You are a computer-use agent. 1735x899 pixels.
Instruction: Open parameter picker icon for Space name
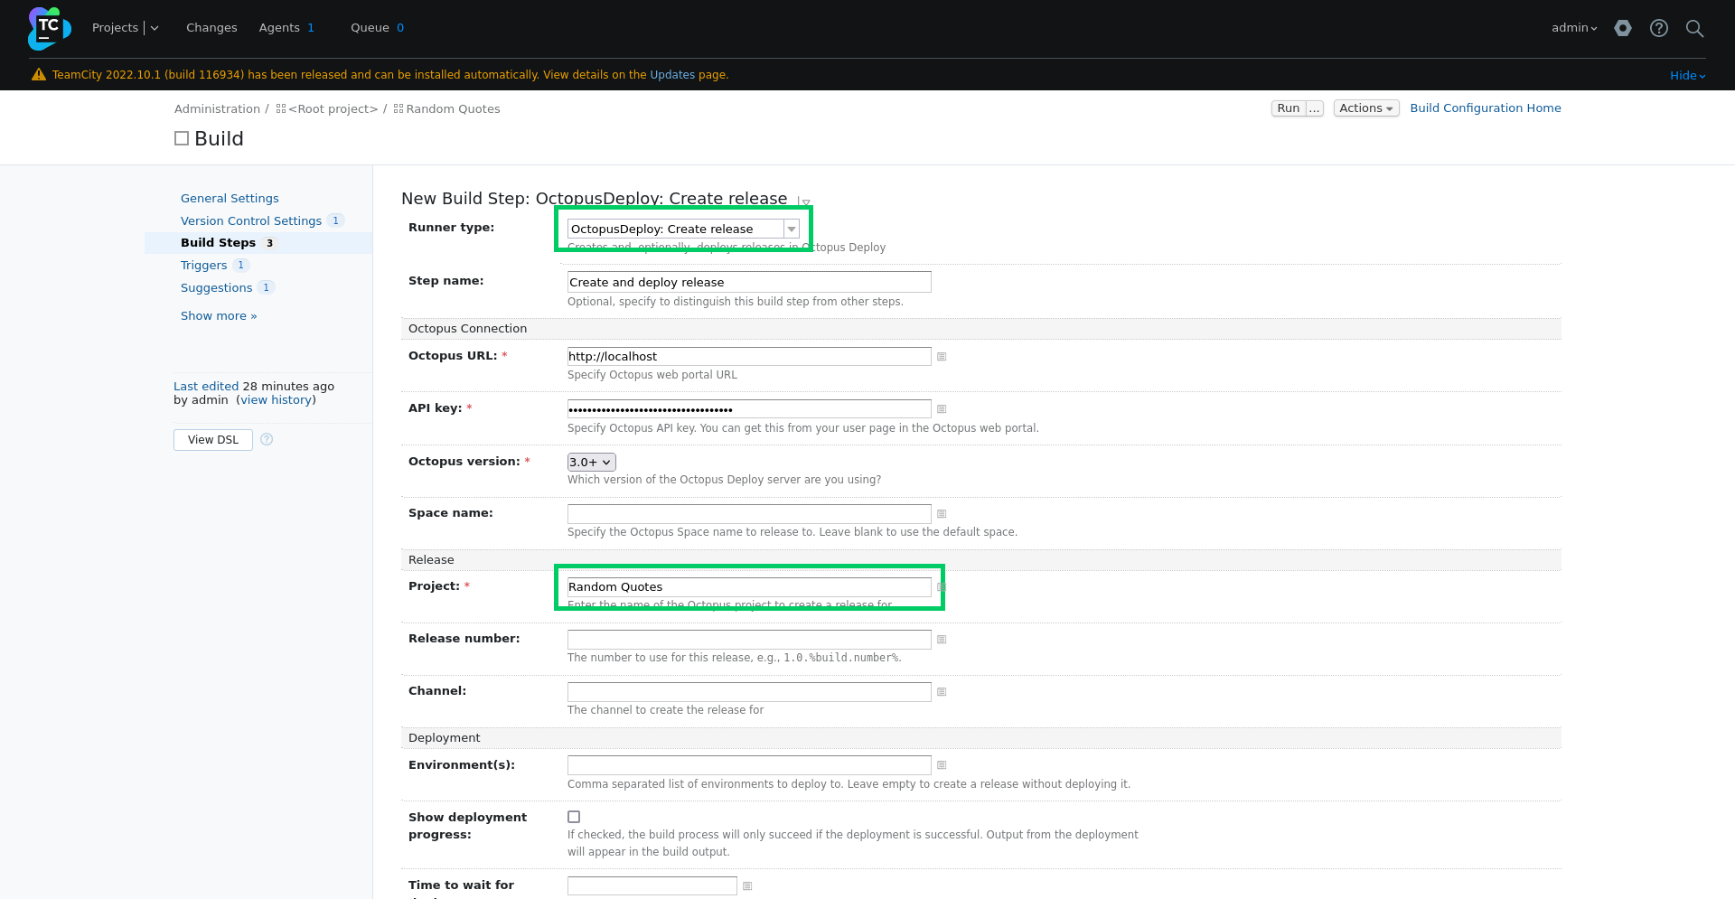(x=942, y=514)
